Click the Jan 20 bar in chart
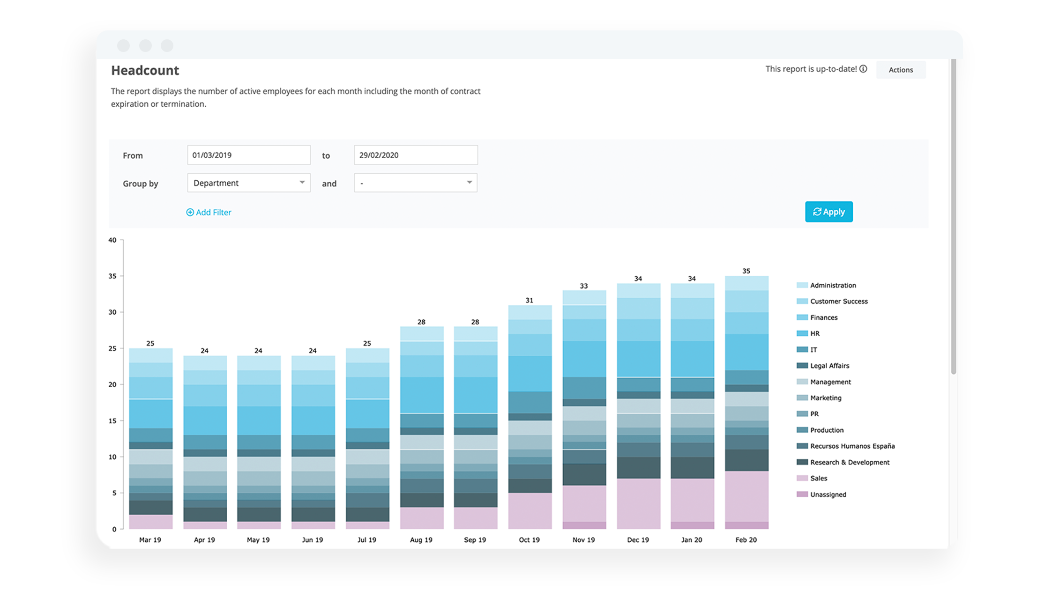 pos(693,406)
